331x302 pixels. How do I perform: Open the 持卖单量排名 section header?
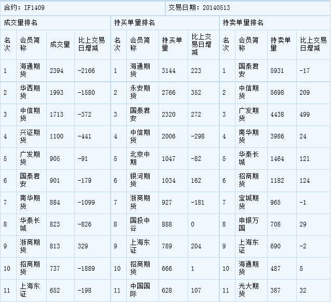click(x=243, y=23)
